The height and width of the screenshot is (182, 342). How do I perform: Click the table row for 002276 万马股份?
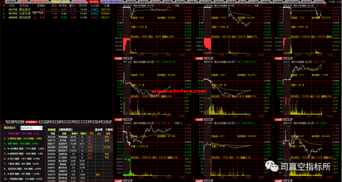(x=80, y=157)
